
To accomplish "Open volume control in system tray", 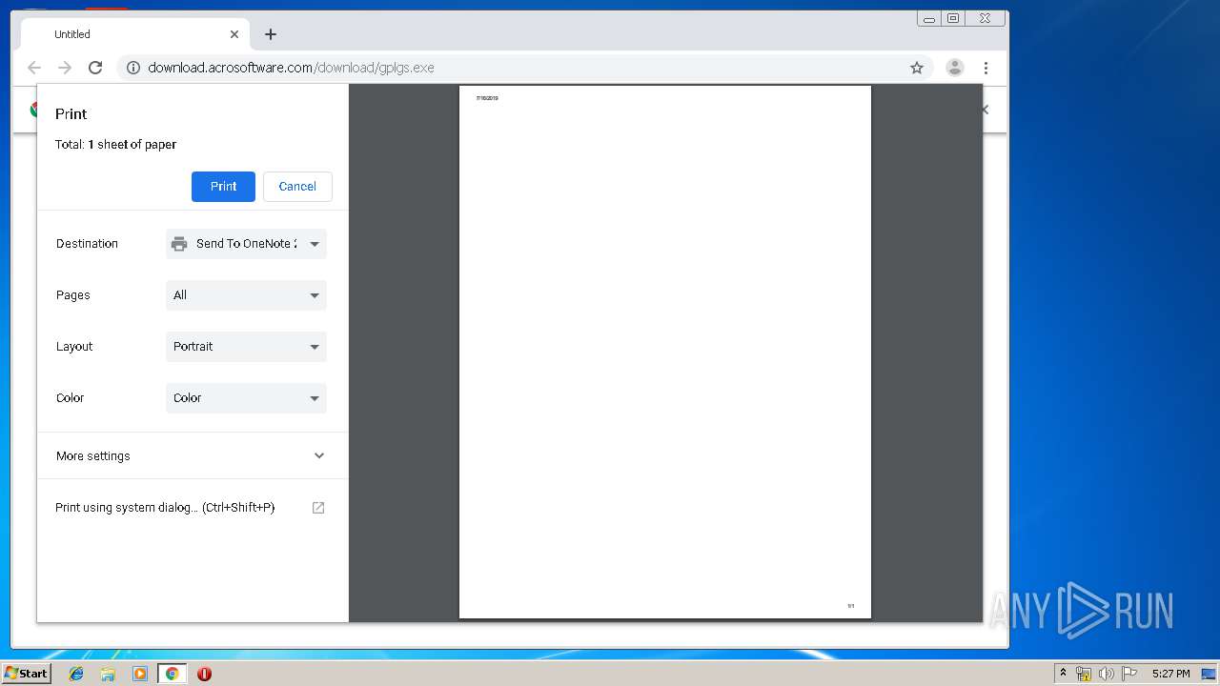I will click(1107, 674).
